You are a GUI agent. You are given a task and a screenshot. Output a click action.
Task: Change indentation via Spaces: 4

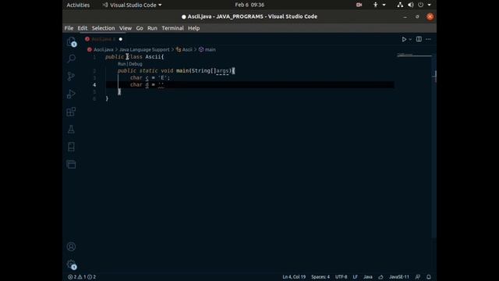(x=320, y=277)
